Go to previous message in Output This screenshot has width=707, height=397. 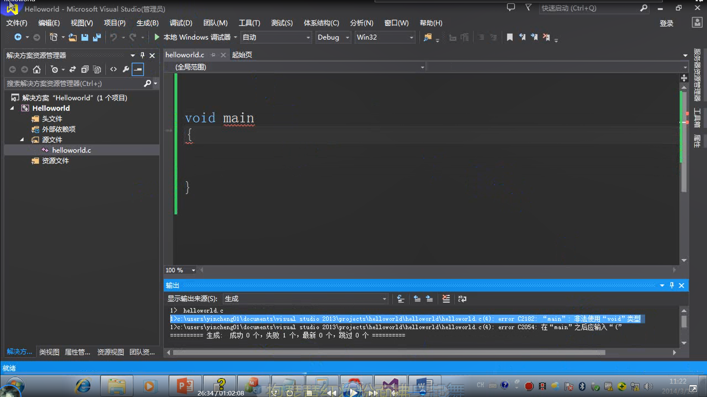[x=417, y=299]
